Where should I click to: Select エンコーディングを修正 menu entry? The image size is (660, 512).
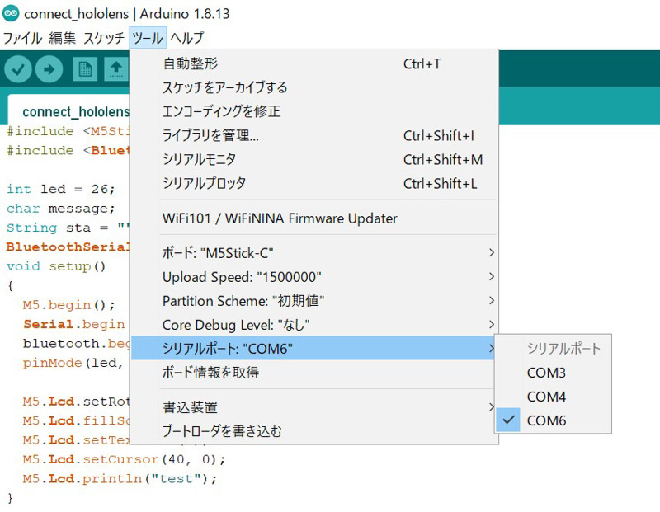[x=313, y=111]
